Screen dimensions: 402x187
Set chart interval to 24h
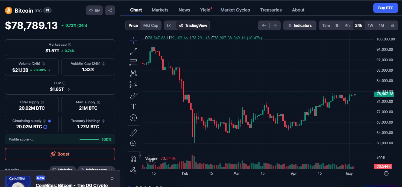coord(359,25)
